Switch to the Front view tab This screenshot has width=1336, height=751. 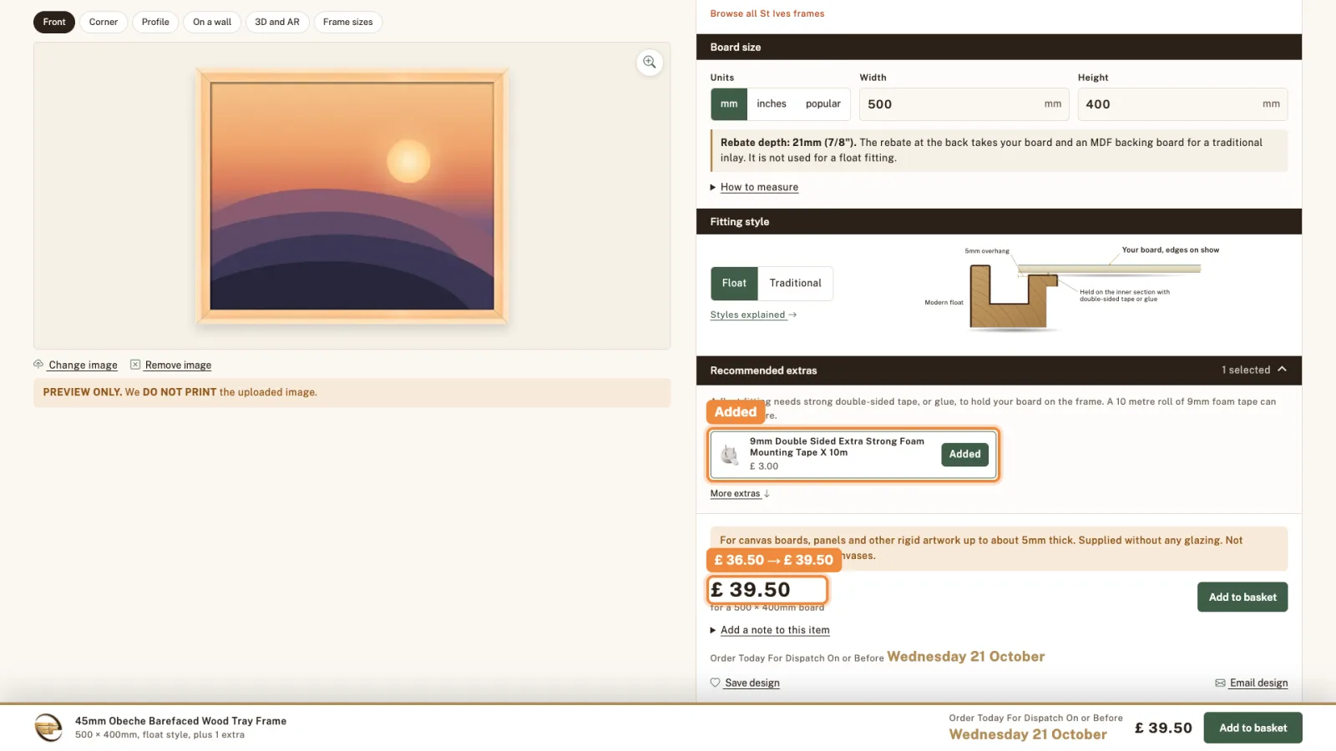point(54,23)
